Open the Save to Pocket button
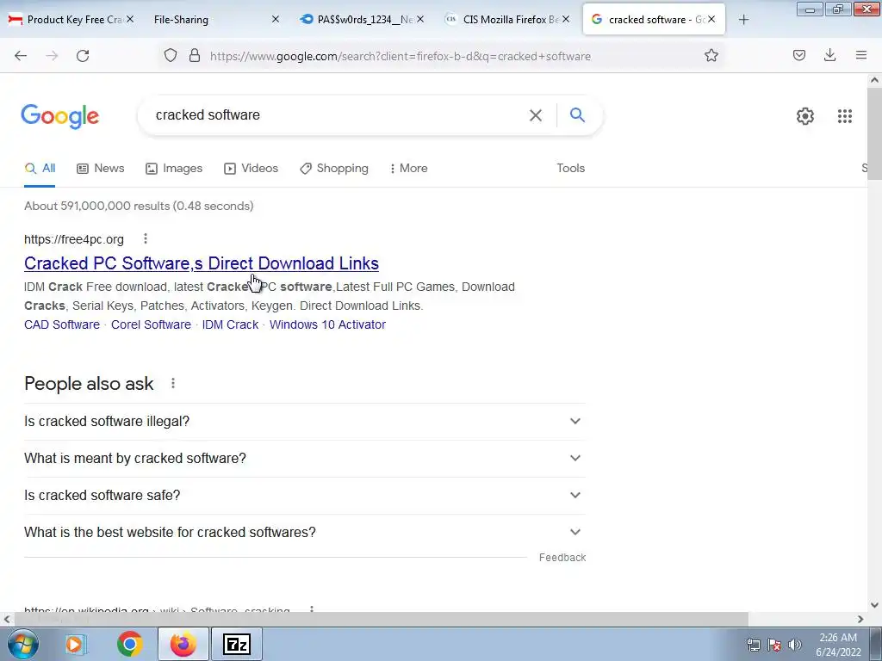 [798, 56]
